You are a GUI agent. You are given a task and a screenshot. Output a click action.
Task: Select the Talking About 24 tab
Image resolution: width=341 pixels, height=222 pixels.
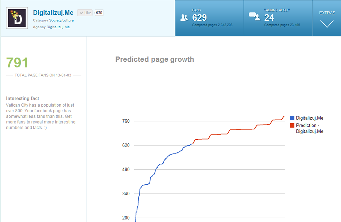[x=278, y=18]
